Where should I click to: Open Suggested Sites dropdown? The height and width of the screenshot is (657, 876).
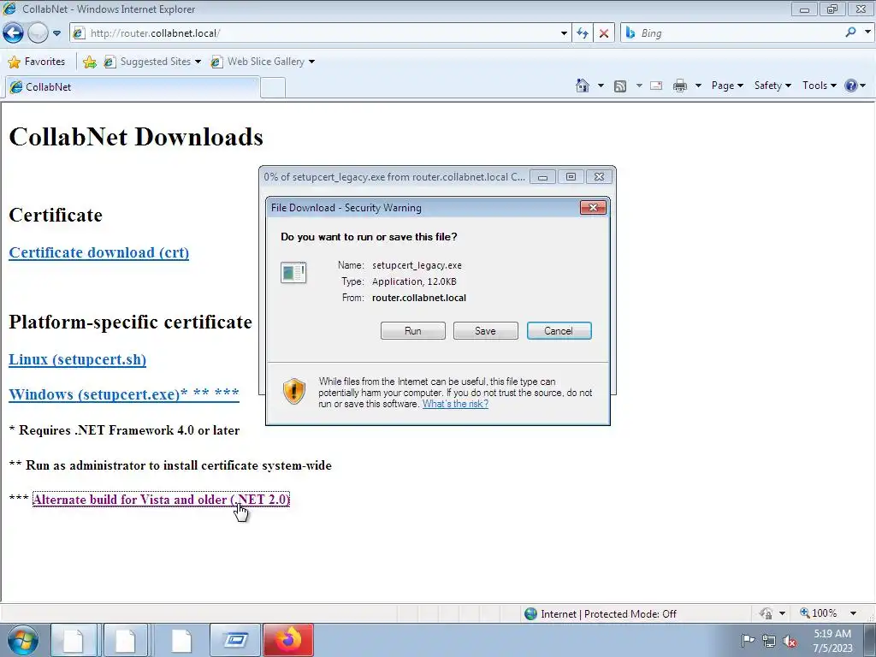tap(152, 62)
